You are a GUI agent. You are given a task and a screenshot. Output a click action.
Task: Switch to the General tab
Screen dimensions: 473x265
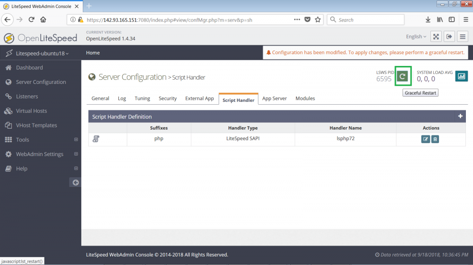tap(100, 99)
